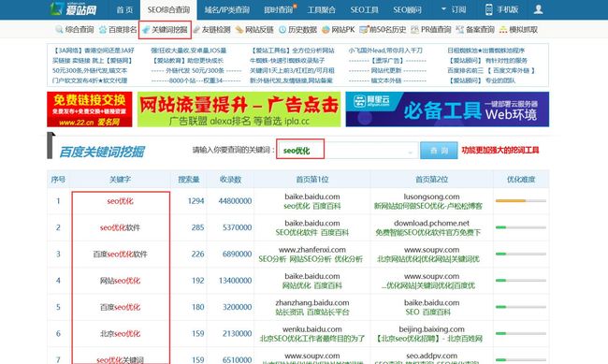Open the 域名/IP类查询 menu
The height and width of the screenshot is (364, 608).
(227, 9)
